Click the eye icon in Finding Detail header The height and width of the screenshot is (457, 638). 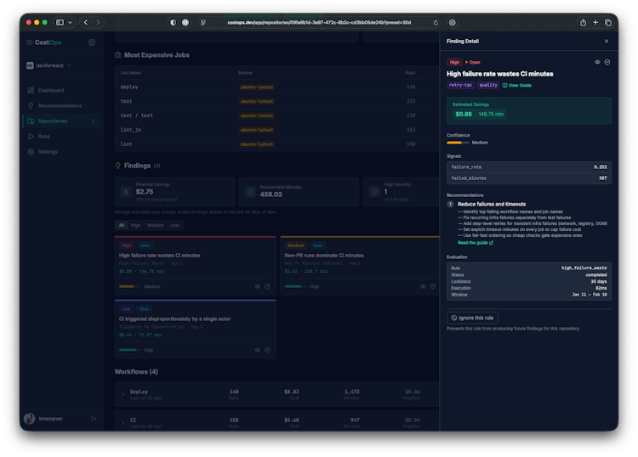(597, 62)
